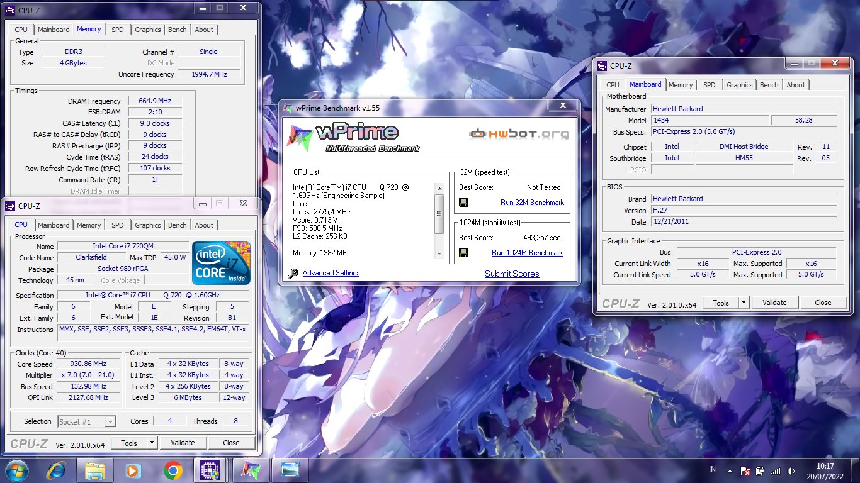Click the IN input language indicator
860x483 pixels.
[712, 469]
